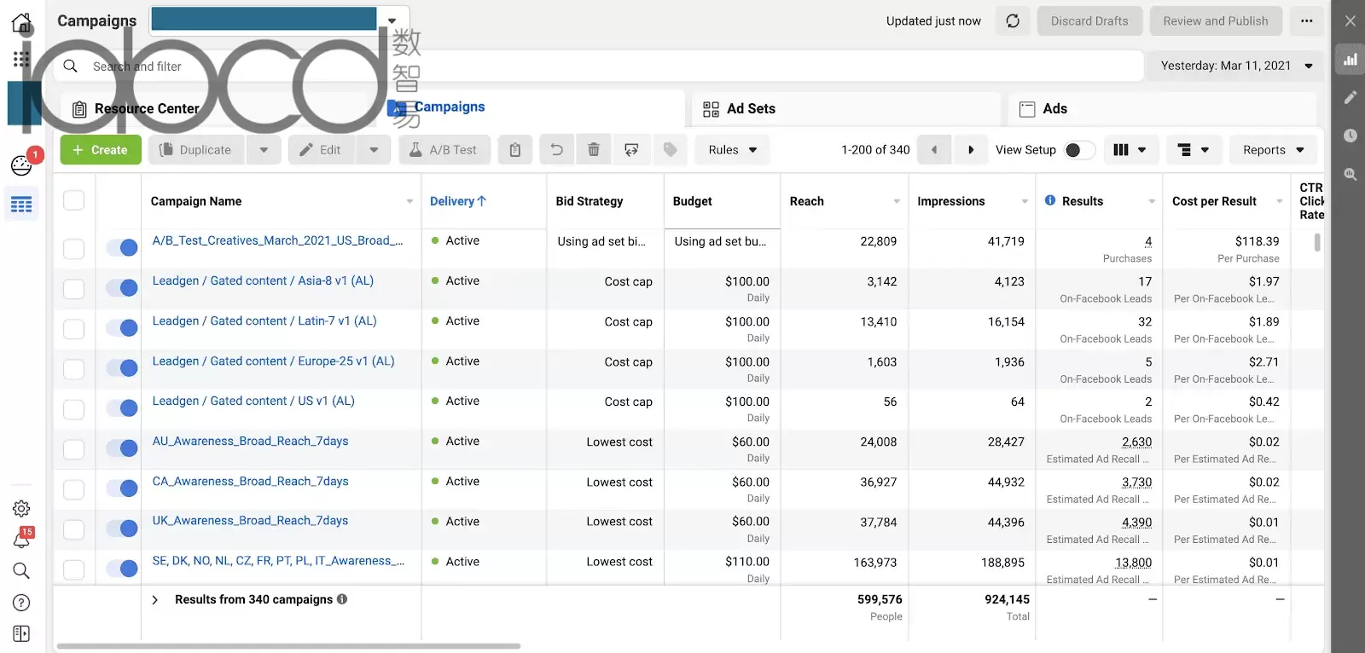Click the inspect magnifier icon on right sidebar
The width and height of the screenshot is (1365, 653).
click(1350, 174)
